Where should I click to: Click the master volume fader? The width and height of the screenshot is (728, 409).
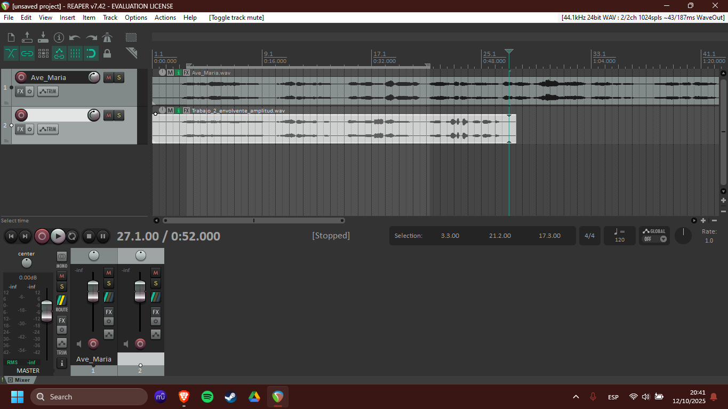[x=47, y=310]
